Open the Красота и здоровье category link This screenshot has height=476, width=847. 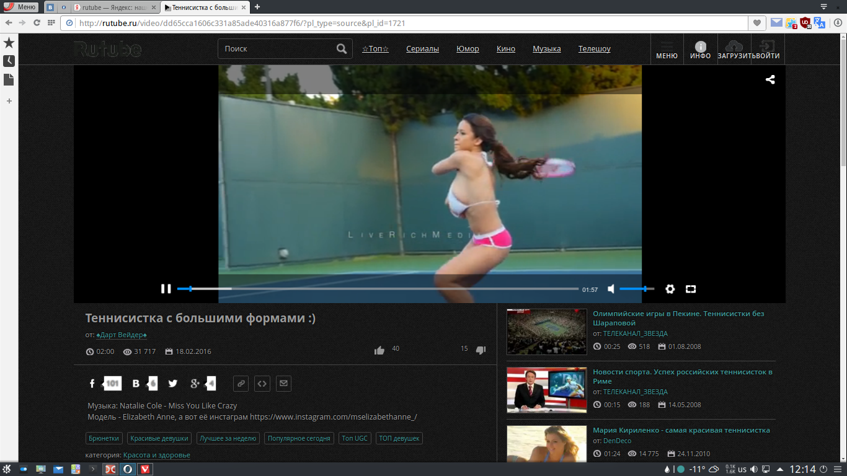(x=156, y=455)
